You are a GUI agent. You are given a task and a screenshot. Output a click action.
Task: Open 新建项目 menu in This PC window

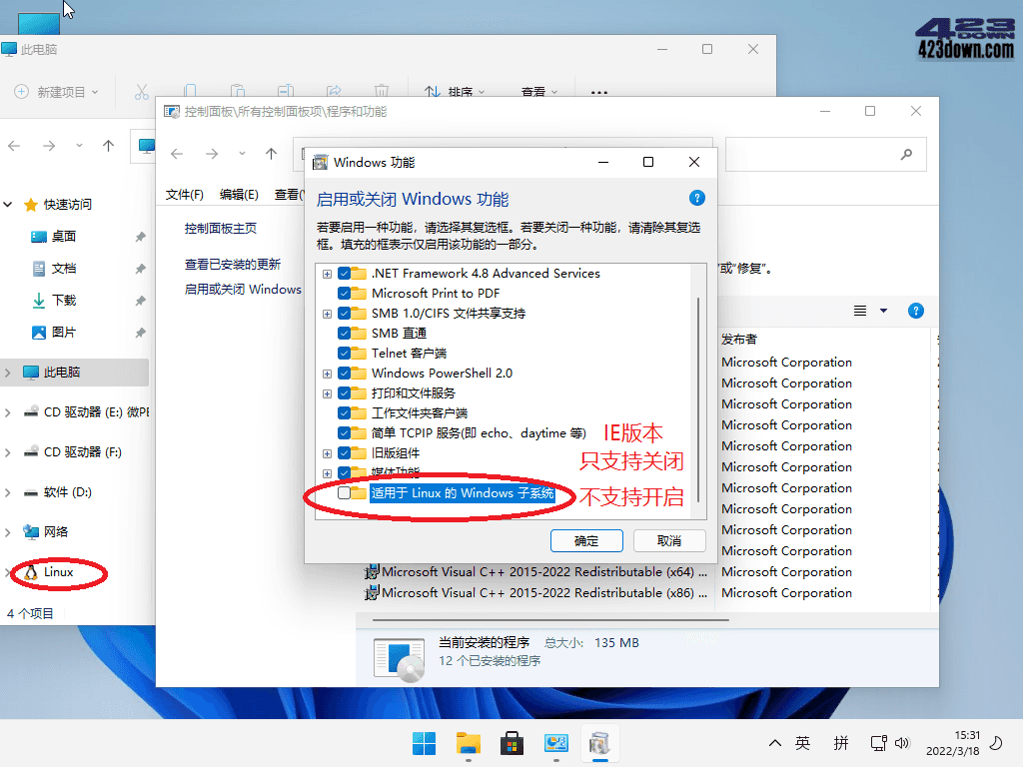click(x=57, y=92)
